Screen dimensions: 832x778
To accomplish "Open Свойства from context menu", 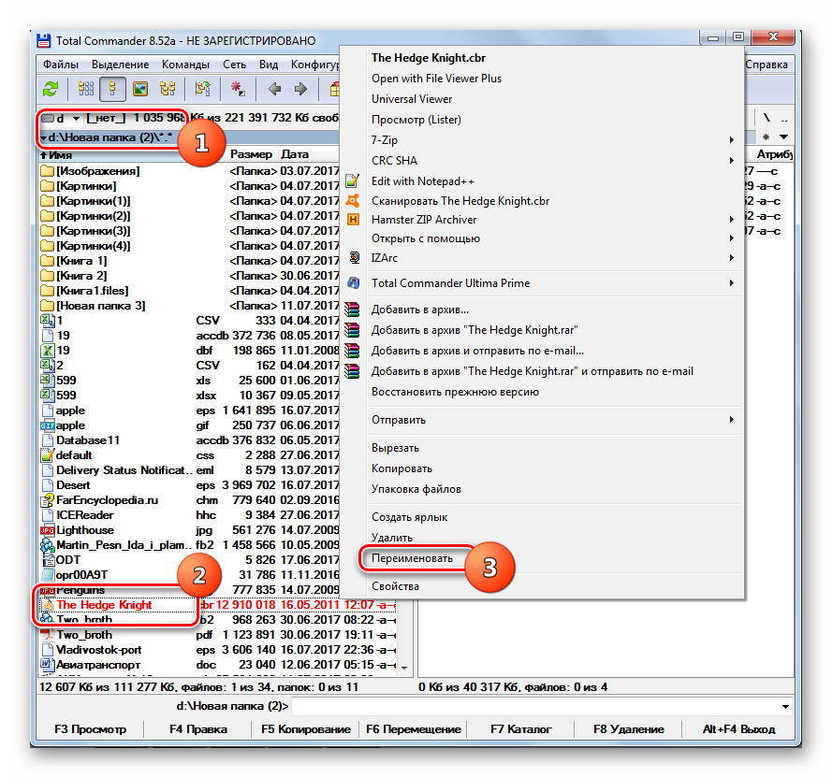I will (395, 586).
